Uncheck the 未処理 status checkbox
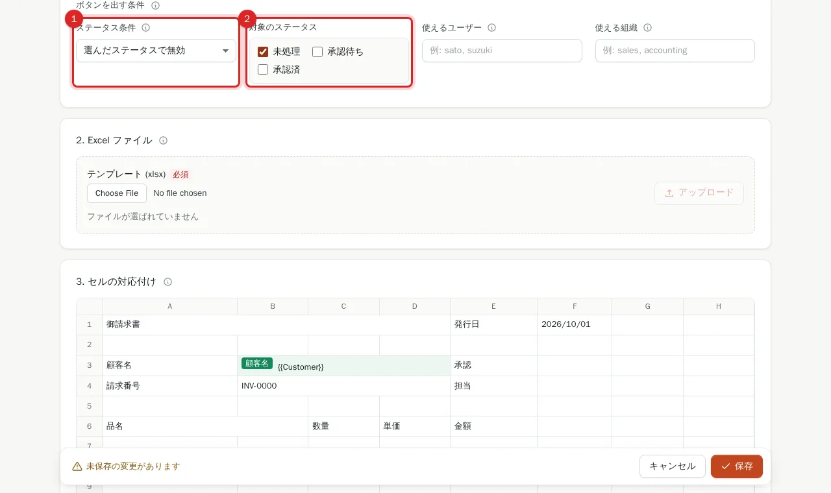This screenshot has width=831, height=493. 263,52
